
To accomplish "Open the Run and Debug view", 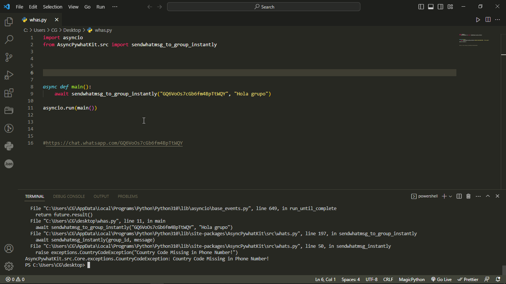I will tap(9, 75).
